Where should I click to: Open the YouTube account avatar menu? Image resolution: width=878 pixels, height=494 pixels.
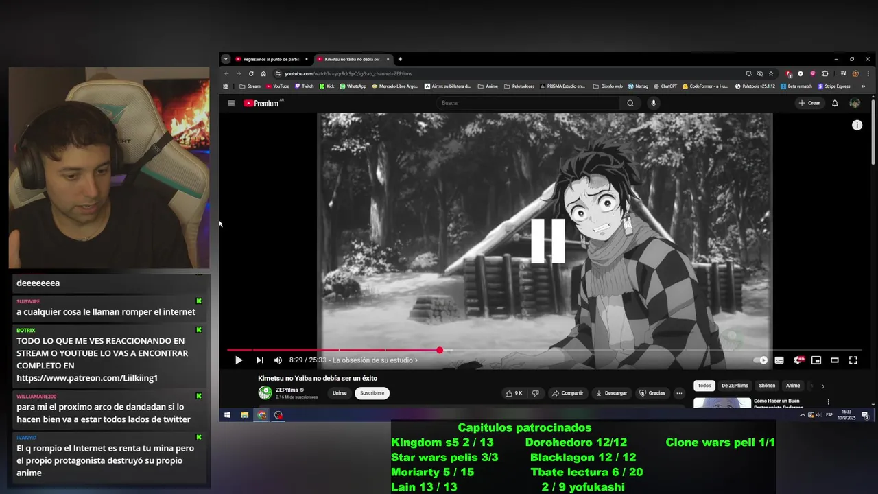pyautogui.click(x=855, y=103)
